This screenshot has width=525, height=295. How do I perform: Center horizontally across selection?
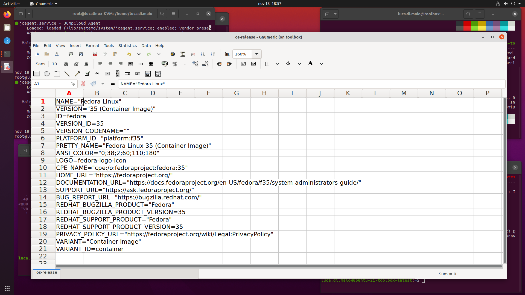[131, 64]
